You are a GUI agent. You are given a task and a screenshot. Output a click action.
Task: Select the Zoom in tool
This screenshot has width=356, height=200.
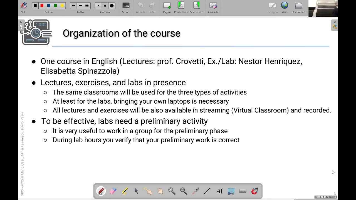point(172,191)
